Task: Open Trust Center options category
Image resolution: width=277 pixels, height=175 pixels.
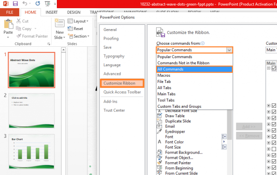Action: point(114,111)
